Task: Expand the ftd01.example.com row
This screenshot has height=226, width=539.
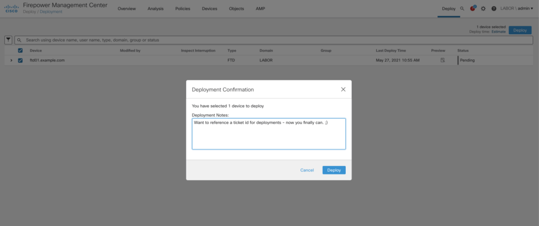Action: pyautogui.click(x=11, y=60)
